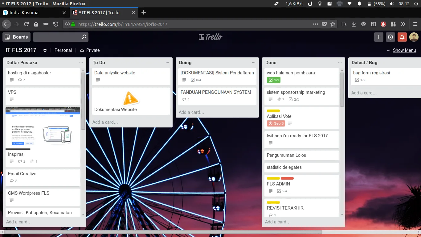Image resolution: width=421 pixels, height=237 pixels.
Task: Click the red label on FLS ADMIN card
Action: pos(287,178)
